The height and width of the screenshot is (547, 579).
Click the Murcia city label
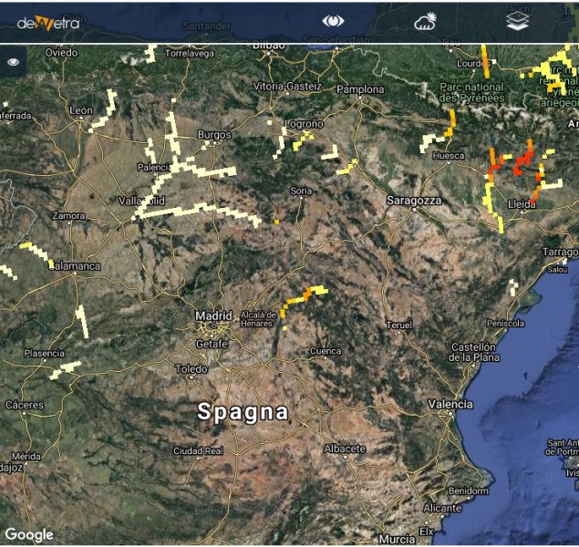click(x=397, y=539)
